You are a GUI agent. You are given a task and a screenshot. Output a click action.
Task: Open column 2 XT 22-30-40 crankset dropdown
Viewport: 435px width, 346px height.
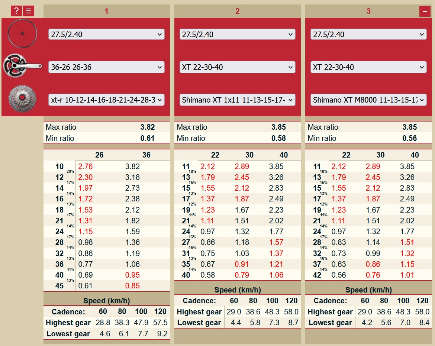[237, 67]
